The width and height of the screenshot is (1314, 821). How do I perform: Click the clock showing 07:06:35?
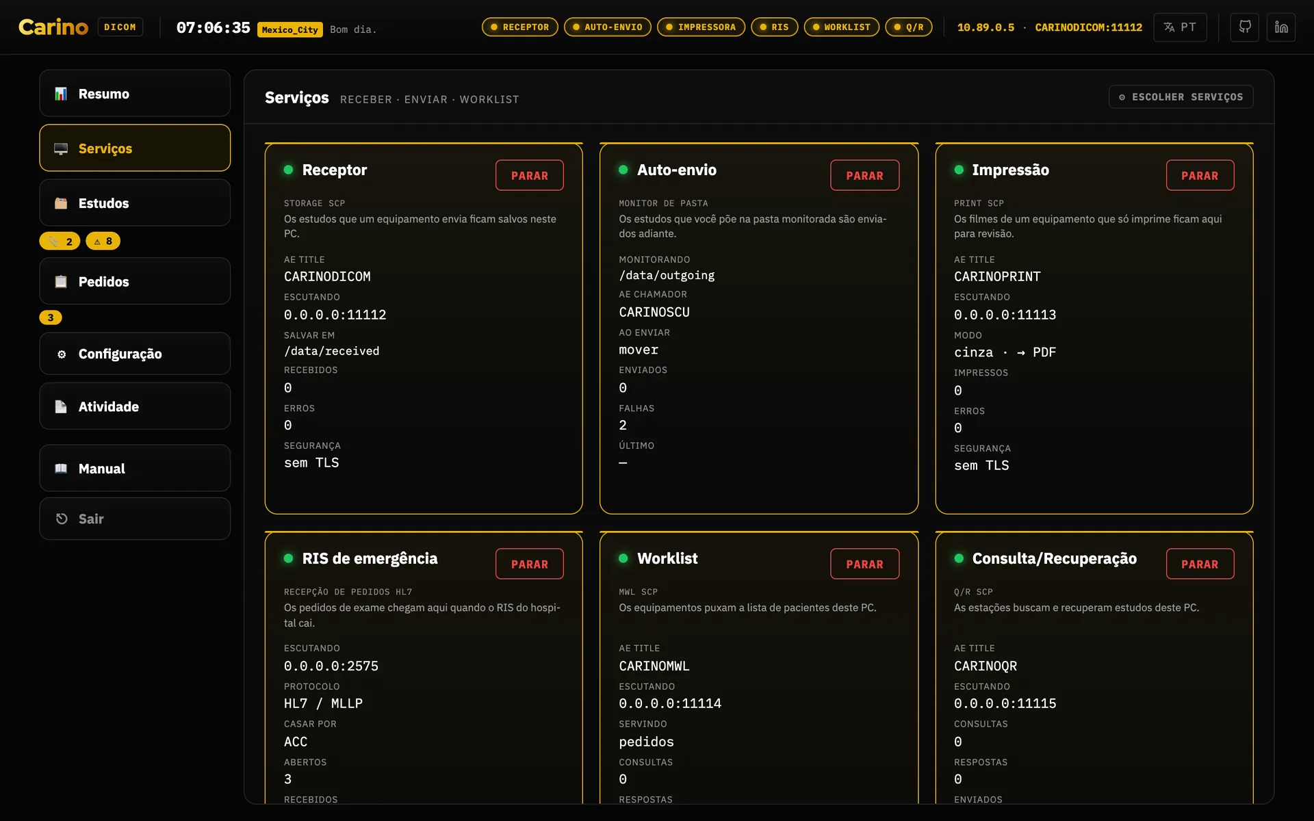[214, 27]
